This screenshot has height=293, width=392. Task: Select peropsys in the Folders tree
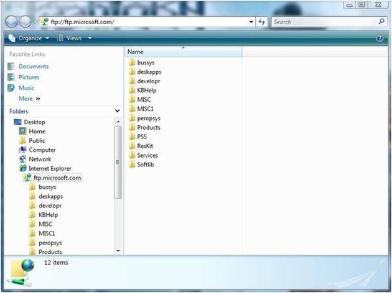(50, 243)
